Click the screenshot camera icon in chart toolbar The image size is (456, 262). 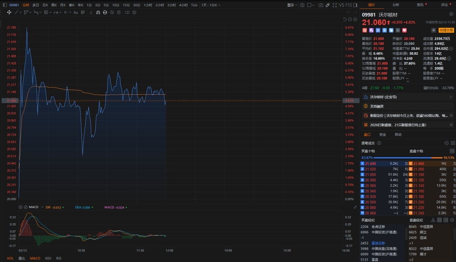click(x=321, y=5)
